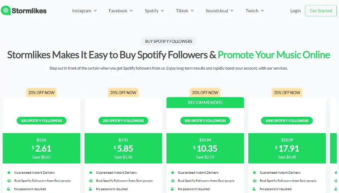339x193 pixels.
Task: Open the Tiktok navigation menu
Action: [185, 11]
